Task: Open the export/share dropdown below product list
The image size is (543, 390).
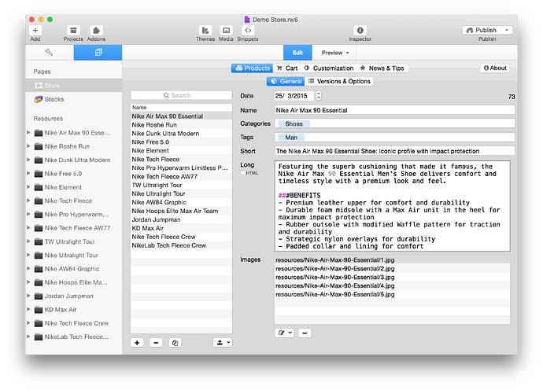Action: 223,343
